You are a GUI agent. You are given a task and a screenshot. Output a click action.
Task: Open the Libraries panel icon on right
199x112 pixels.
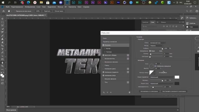click(x=187, y=18)
